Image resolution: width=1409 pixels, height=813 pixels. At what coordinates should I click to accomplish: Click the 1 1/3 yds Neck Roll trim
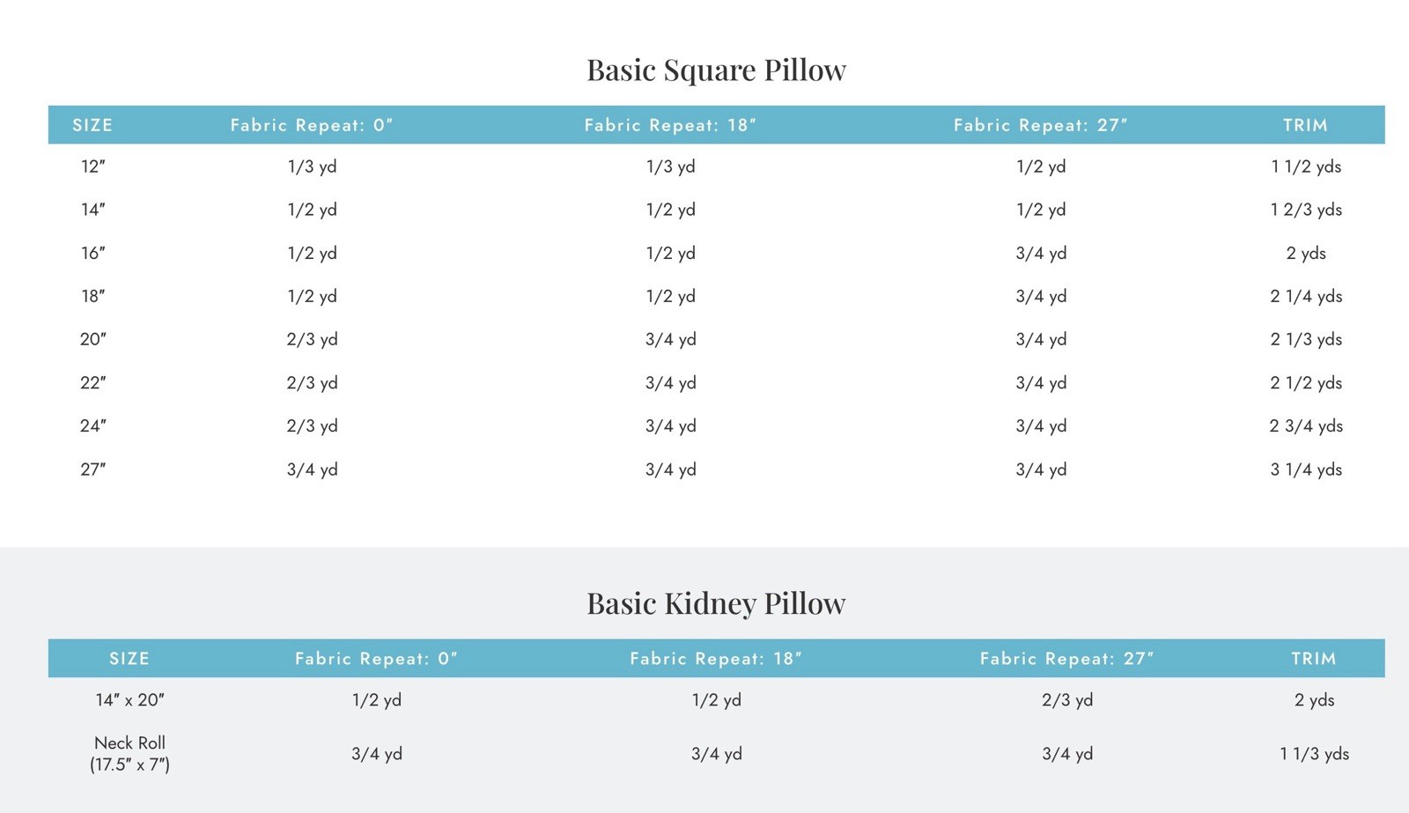pos(1314,754)
